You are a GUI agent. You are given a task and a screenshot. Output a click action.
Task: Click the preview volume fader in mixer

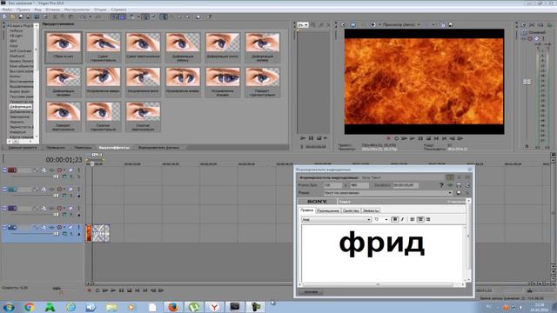click(x=527, y=82)
